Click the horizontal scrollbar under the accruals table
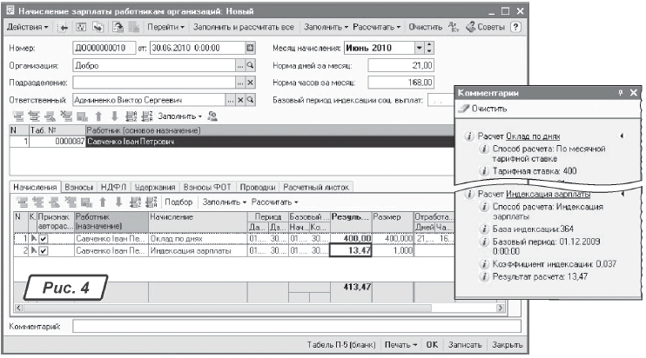Screen dimensions: 646x358 (261, 307)
